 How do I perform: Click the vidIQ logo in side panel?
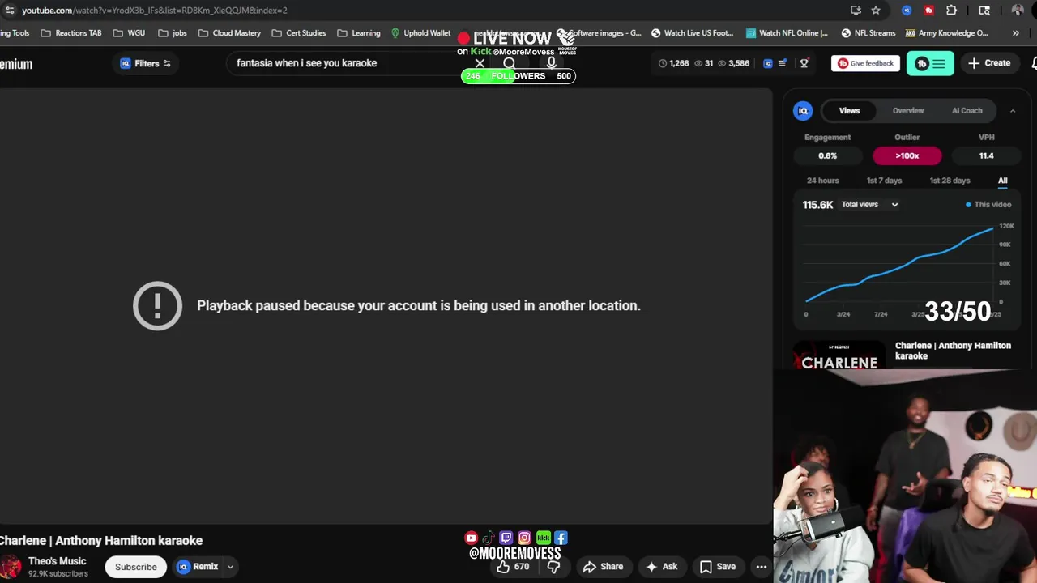(x=803, y=111)
